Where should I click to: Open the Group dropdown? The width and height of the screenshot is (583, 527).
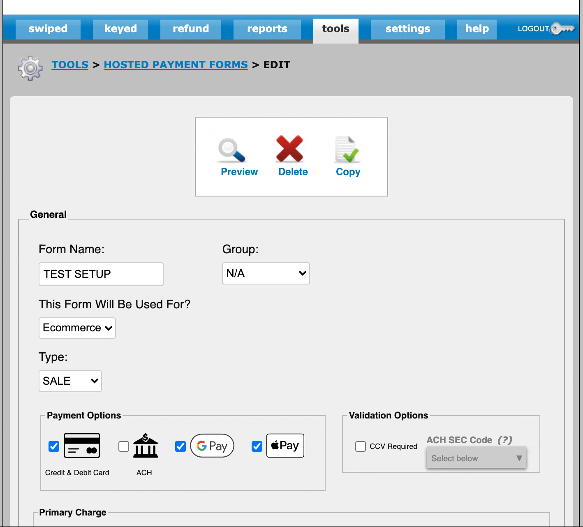click(x=266, y=273)
